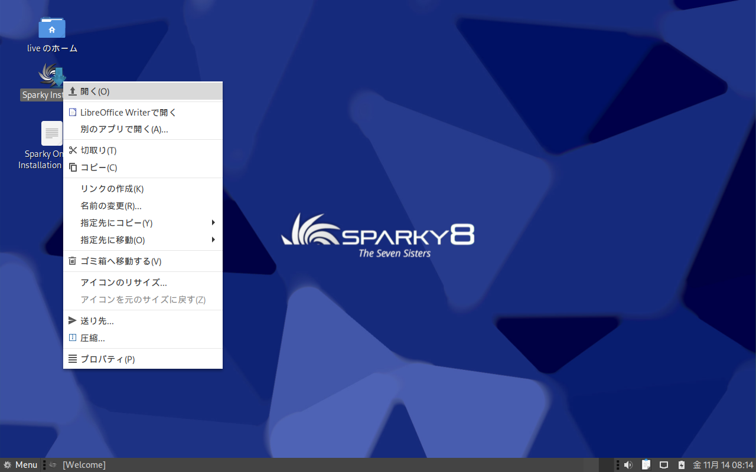The width and height of the screenshot is (756, 472).
Task: Open the live home folder icon
Action: 52,27
